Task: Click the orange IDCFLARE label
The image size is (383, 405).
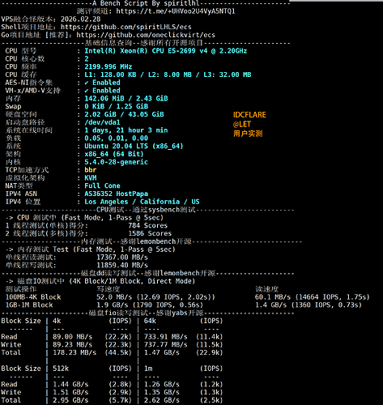Action: tap(249, 115)
